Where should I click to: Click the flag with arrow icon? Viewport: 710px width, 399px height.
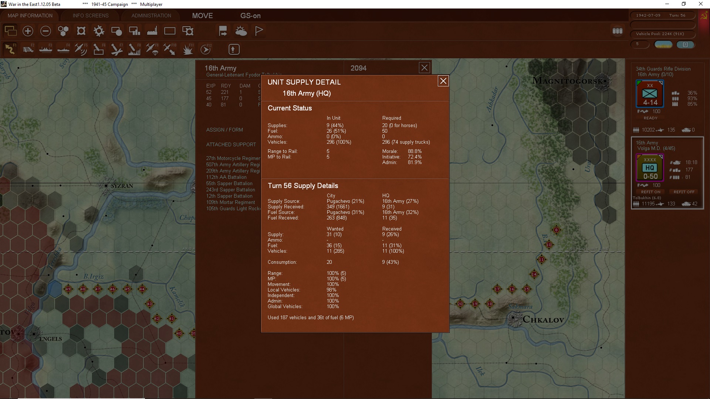point(223,31)
